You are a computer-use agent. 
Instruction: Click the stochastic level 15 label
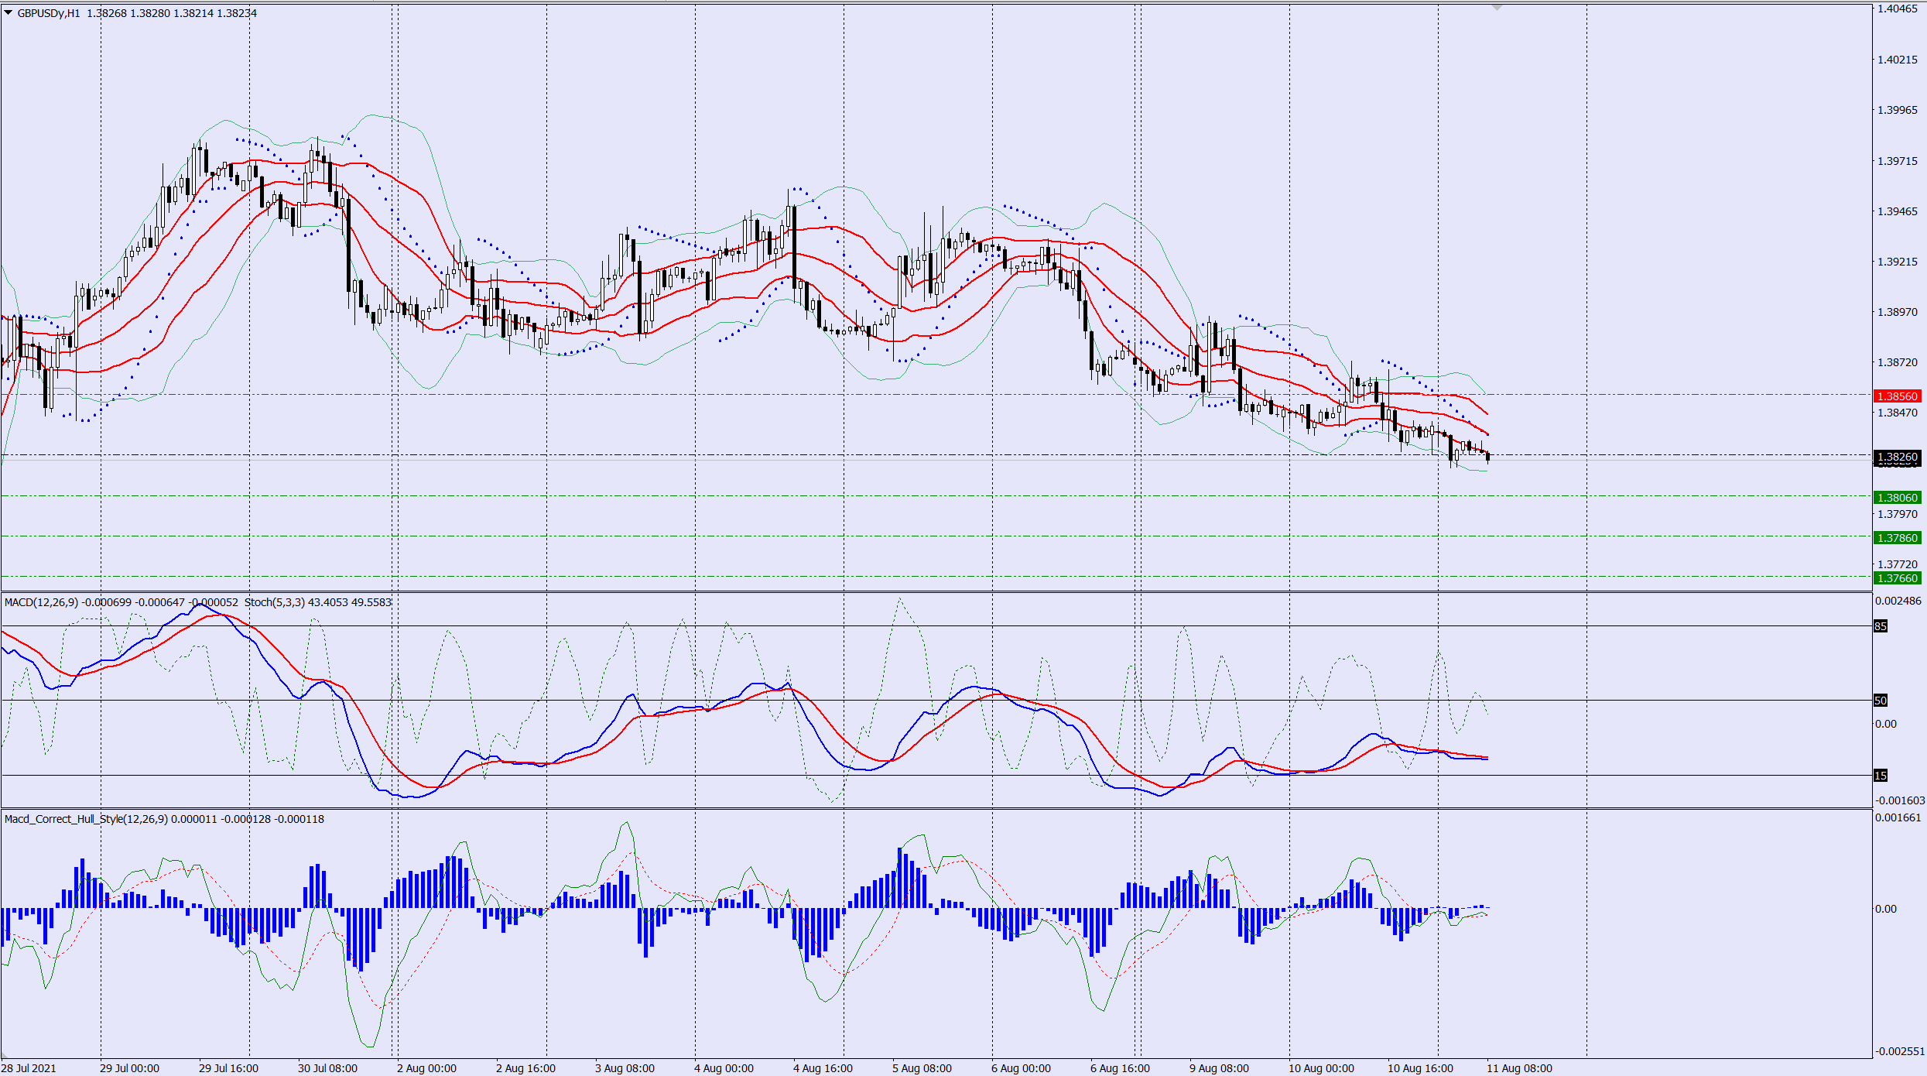[x=1881, y=776]
